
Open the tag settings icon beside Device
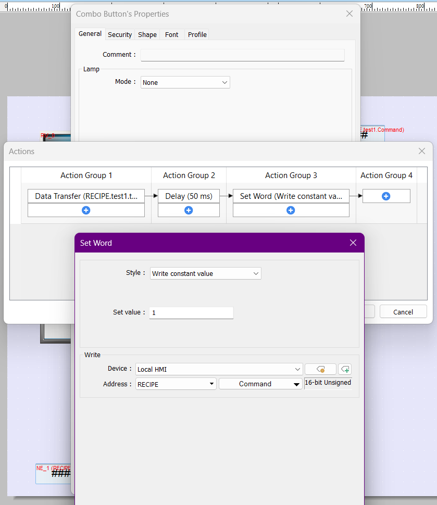point(320,369)
